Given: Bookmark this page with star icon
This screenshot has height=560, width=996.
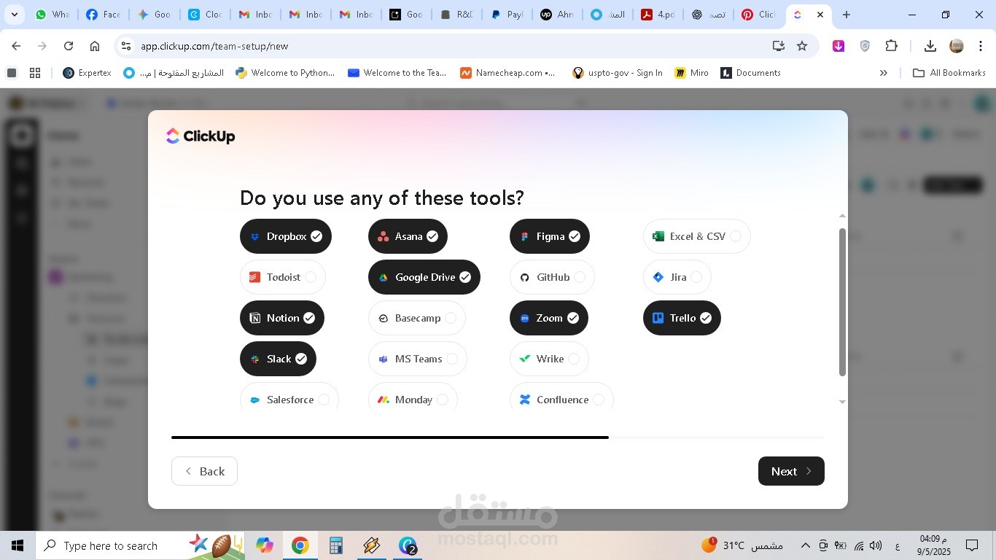Looking at the screenshot, I should (802, 46).
